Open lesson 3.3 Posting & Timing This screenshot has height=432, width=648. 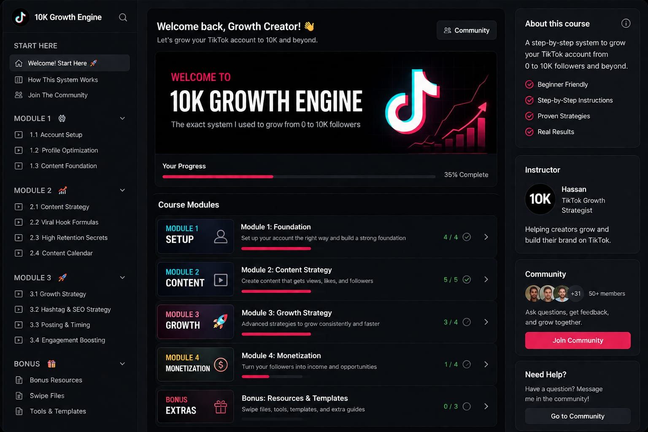click(x=59, y=325)
